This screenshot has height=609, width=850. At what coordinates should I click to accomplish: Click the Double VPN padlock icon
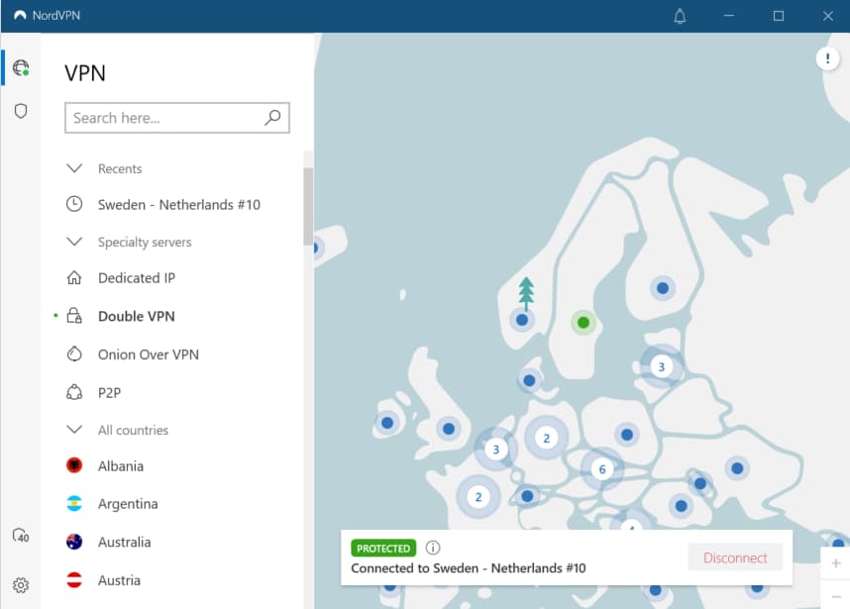coord(74,315)
